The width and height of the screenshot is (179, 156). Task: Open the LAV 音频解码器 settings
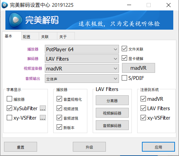point(112,125)
